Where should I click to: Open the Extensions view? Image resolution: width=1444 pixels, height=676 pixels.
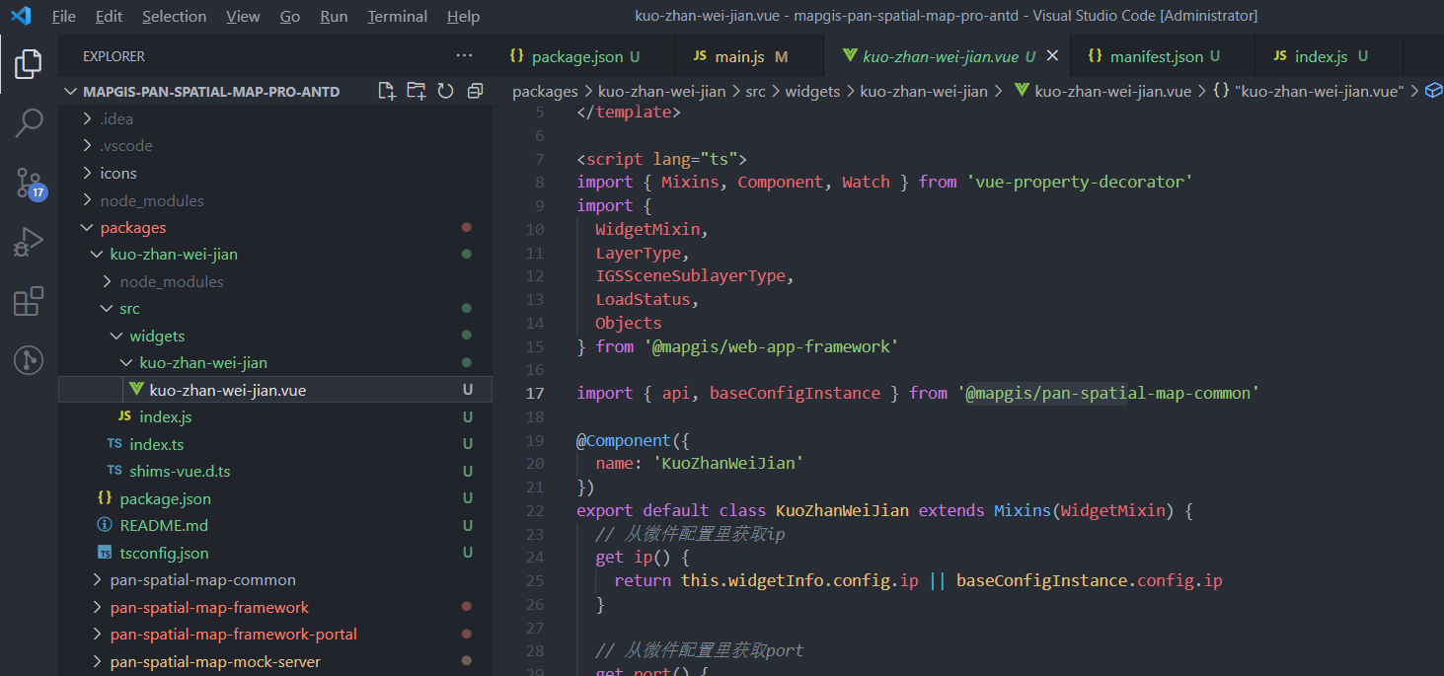[29, 301]
